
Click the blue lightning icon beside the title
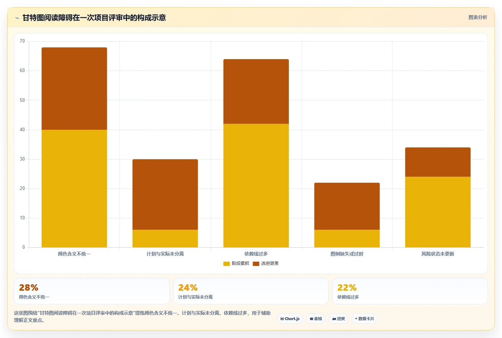pos(17,18)
